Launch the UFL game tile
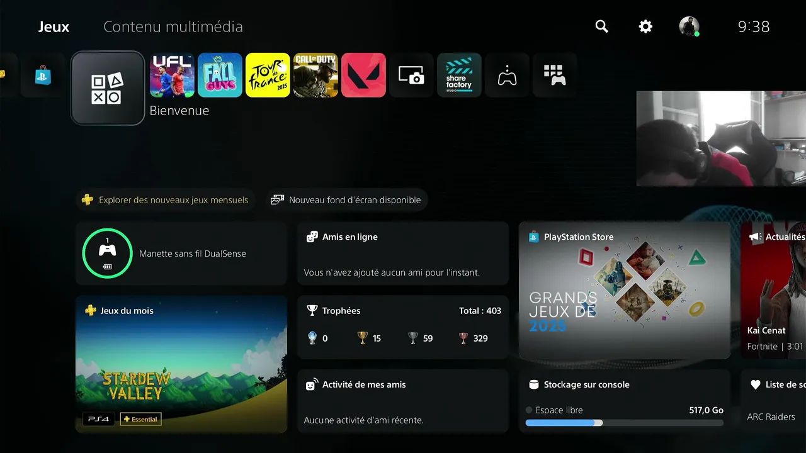 coord(172,75)
